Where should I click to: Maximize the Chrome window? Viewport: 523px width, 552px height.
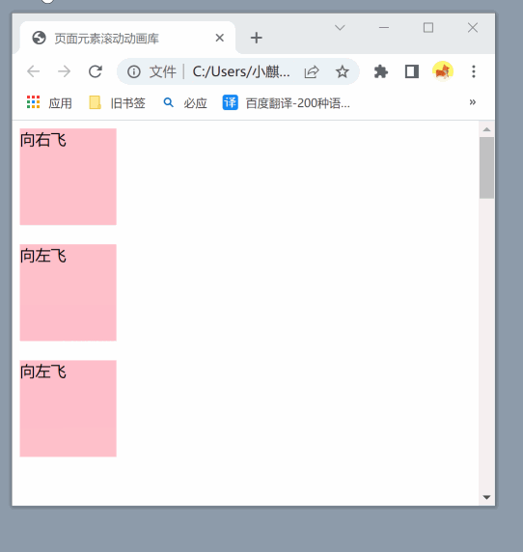pos(428,27)
